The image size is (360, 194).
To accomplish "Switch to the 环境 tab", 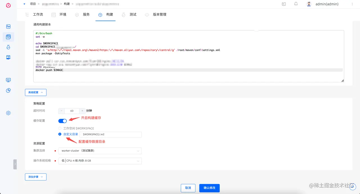I will click(60, 15).
